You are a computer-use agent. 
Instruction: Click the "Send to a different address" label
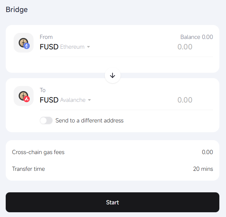click(x=90, y=121)
